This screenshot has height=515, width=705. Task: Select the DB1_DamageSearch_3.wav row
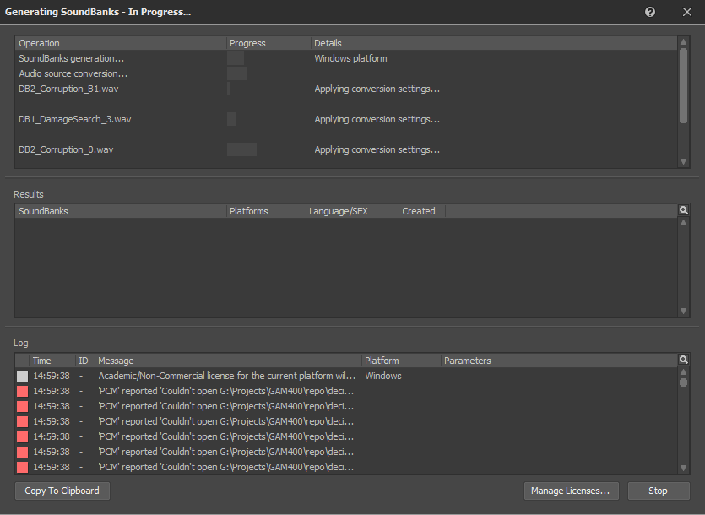[346, 119]
